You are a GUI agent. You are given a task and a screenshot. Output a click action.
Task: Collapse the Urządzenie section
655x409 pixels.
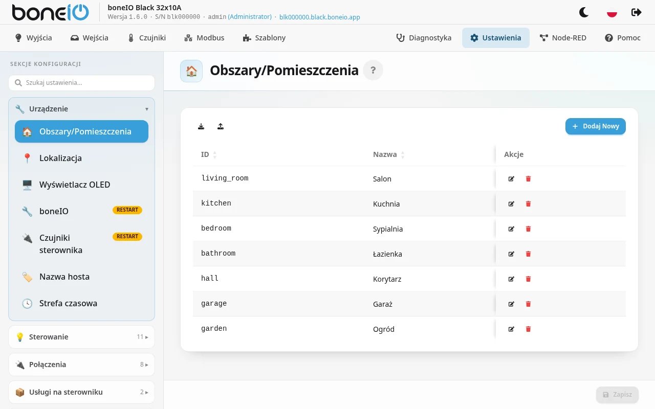(81, 109)
